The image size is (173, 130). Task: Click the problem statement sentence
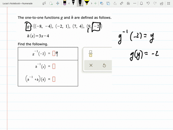click(65, 18)
